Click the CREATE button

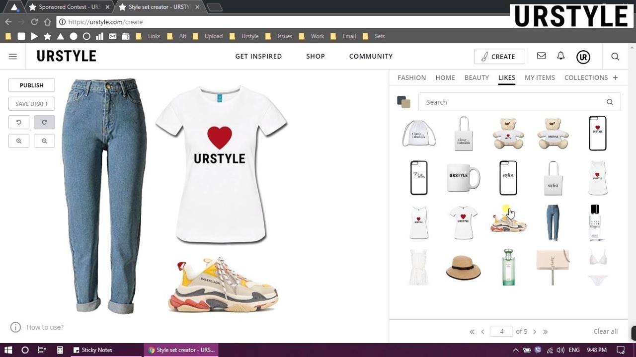(x=499, y=57)
